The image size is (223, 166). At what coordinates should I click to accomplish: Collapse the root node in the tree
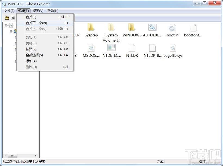6,26
